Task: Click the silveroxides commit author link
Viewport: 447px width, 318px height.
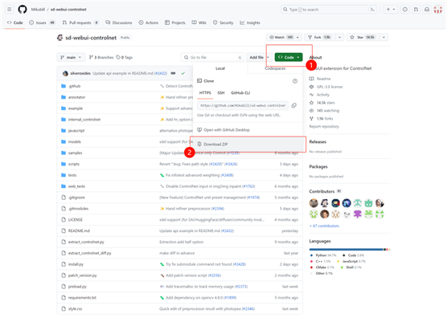Action: coord(80,73)
